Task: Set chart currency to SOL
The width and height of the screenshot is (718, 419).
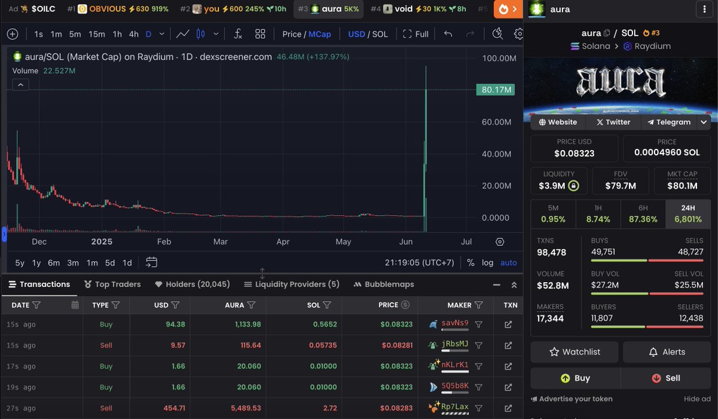Action: tap(380, 34)
